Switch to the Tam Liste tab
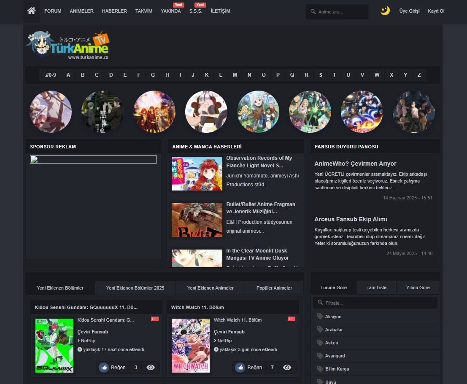The width and height of the screenshot is (467, 384). click(x=376, y=287)
